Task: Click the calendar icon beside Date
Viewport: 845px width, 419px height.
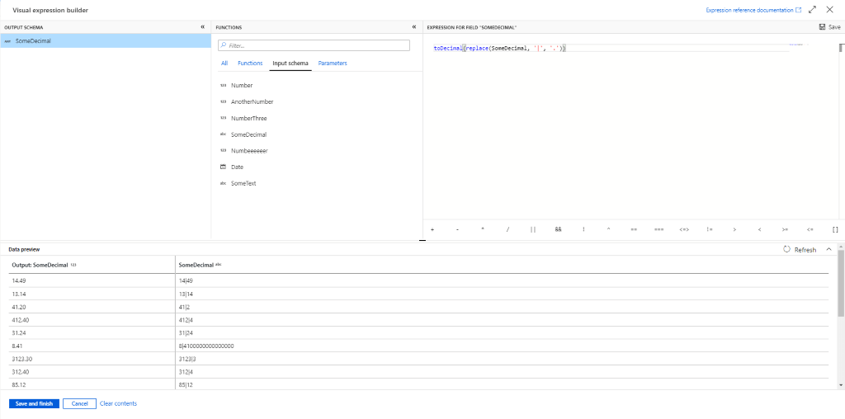Action: 223,167
